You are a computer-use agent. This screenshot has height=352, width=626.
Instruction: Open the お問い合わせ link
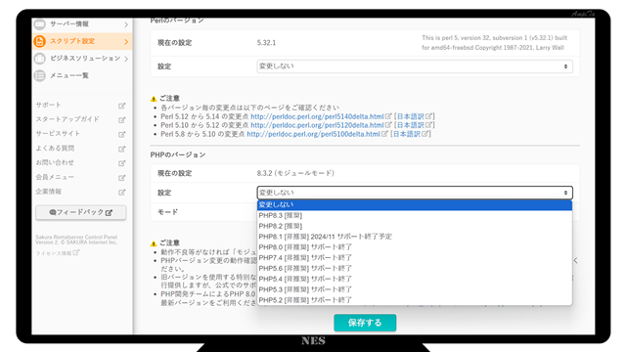pos(55,162)
